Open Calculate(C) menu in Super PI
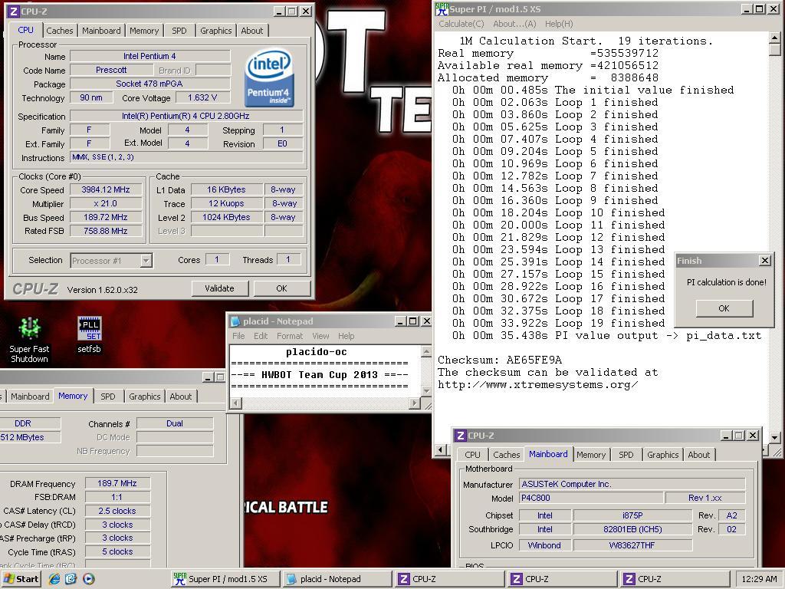 coord(461,24)
